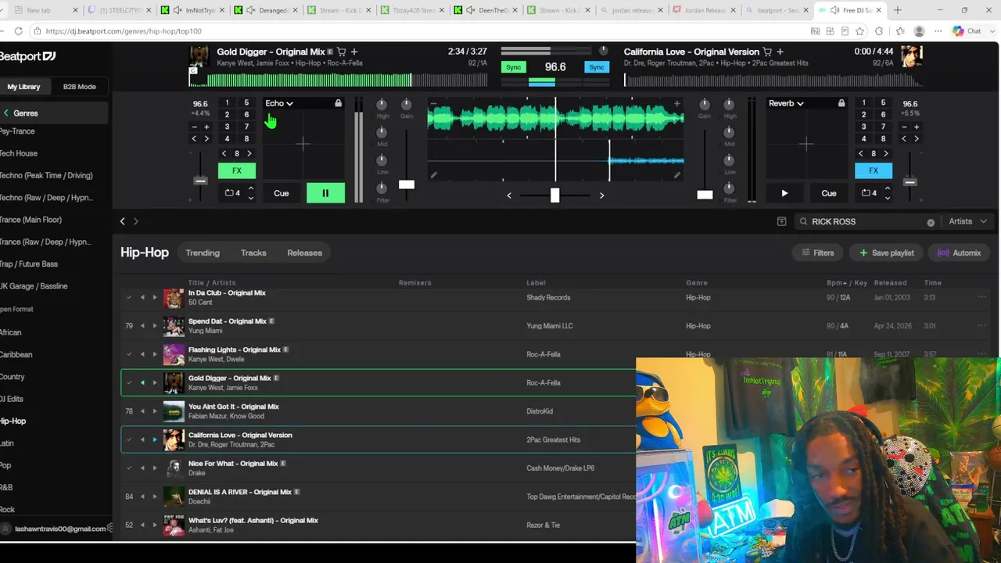1001x563 pixels.
Task: Click the right deck volume fader
Action: (x=705, y=195)
